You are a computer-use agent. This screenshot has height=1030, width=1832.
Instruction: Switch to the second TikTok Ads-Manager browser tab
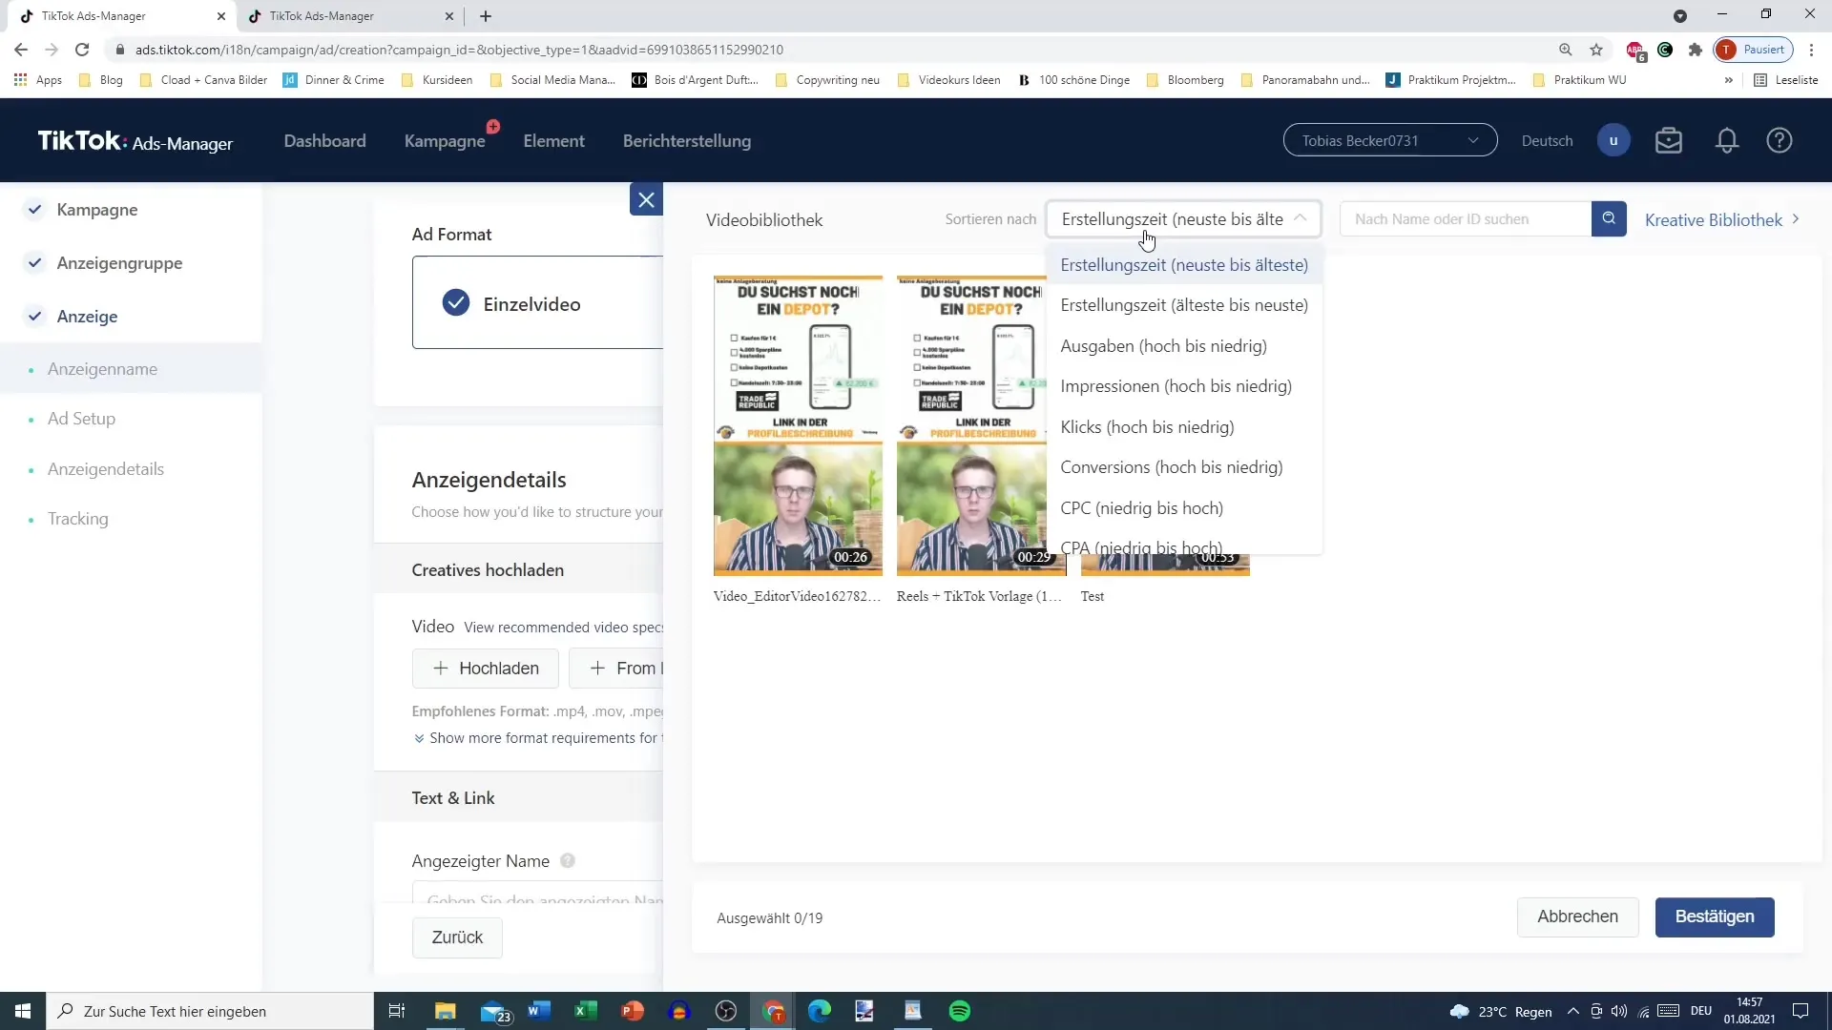348,16
